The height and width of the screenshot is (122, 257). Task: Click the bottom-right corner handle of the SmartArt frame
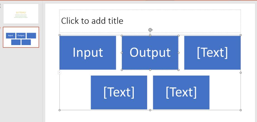coord(241,110)
